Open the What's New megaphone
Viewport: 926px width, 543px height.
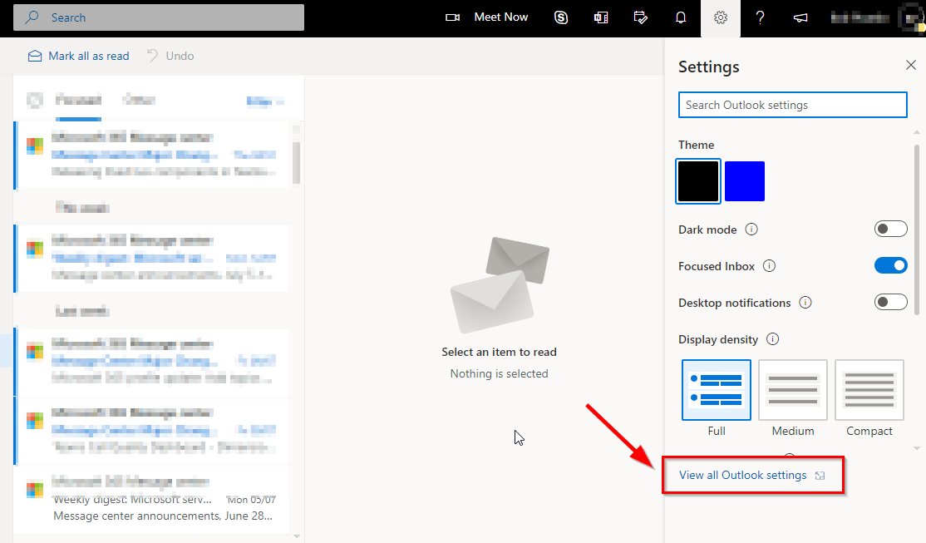tap(800, 17)
